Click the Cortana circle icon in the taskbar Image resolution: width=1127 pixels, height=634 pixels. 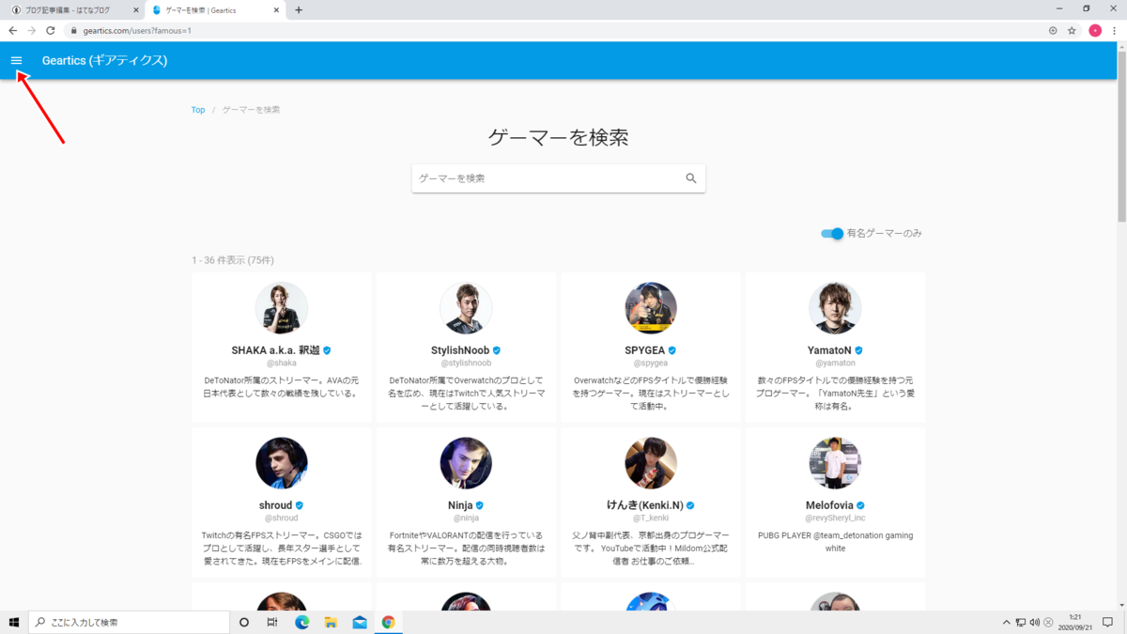pos(244,622)
